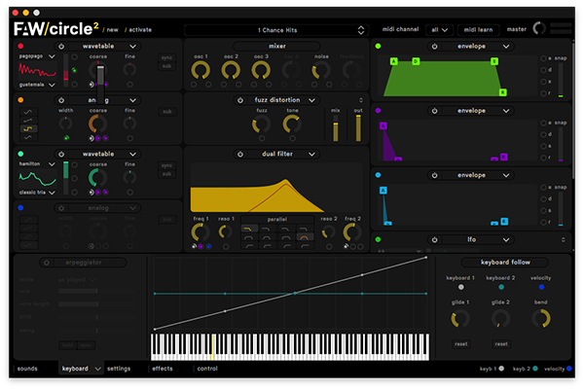Click the arpeggiator power icon
The height and width of the screenshot is (389, 584).
(x=46, y=263)
